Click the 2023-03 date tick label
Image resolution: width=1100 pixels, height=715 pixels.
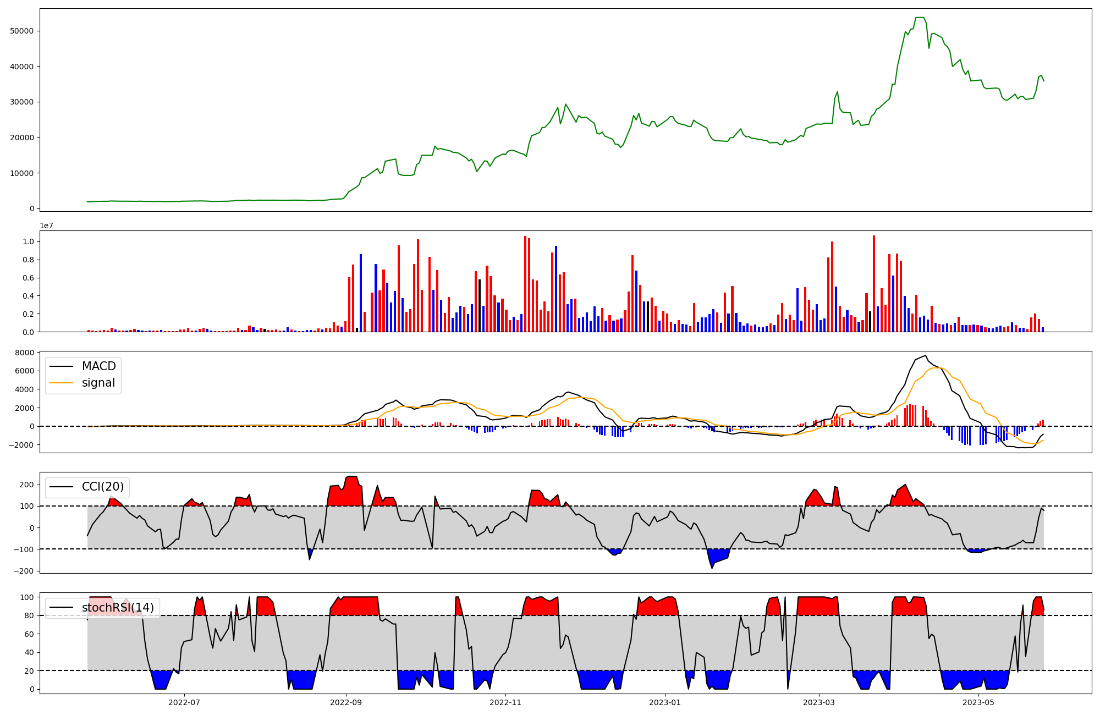[819, 702]
